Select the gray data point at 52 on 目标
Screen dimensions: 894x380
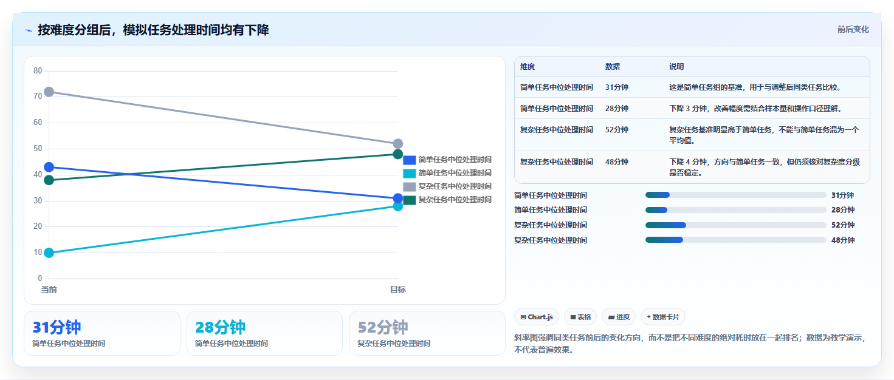point(398,144)
